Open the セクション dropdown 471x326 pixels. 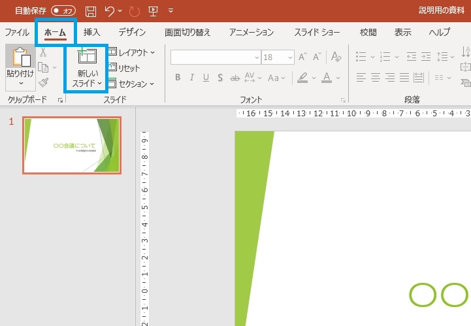point(131,84)
